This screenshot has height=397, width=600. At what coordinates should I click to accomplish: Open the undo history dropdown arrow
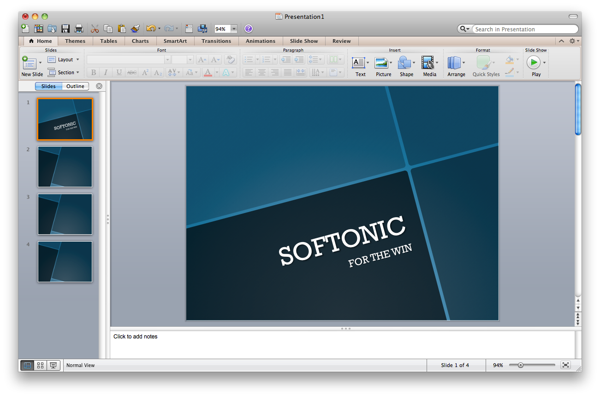(x=159, y=29)
